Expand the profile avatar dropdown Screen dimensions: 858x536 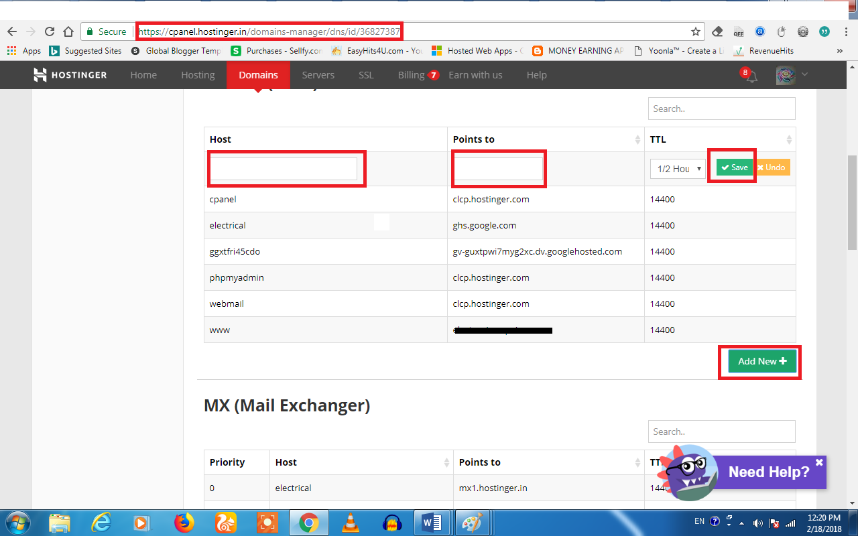click(x=792, y=75)
